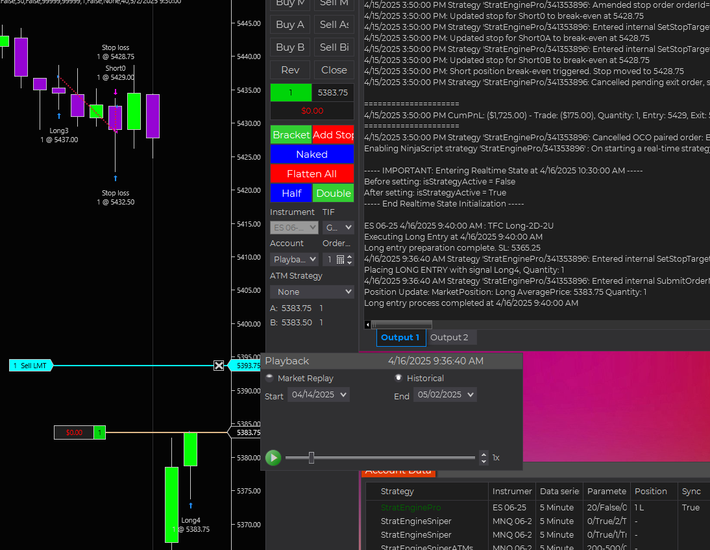Screen dimensions: 710x550
Task: Click the Rev button
Action: click(290, 69)
